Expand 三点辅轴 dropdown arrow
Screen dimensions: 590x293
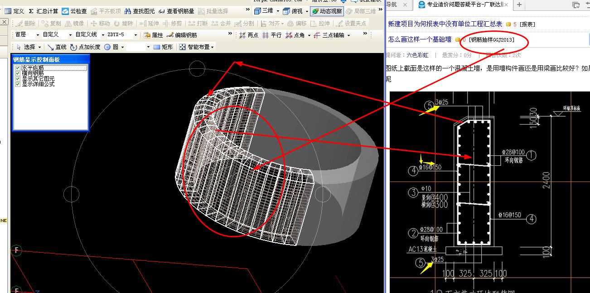click(x=348, y=35)
